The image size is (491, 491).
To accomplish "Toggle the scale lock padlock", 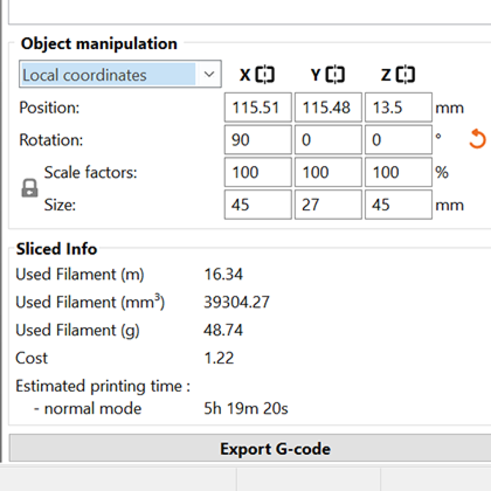I will (30, 188).
